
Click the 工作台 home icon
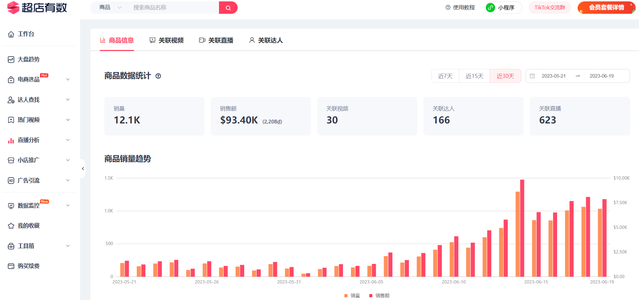click(11, 34)
